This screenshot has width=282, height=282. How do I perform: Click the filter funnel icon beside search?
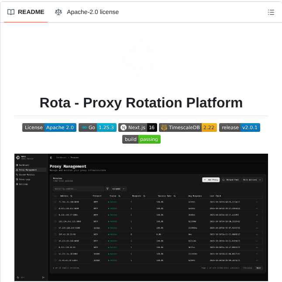point(107,189)
